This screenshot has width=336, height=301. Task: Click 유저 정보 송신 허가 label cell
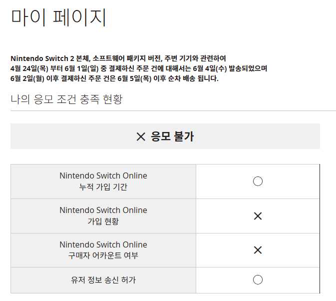(103, 280)
